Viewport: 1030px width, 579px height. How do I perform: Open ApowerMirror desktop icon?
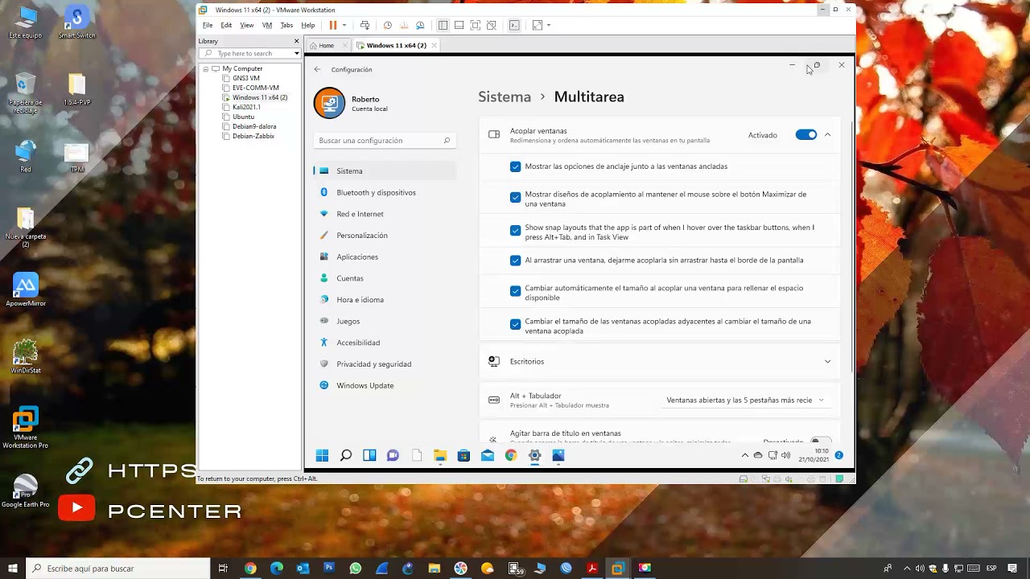coord(26,290)
